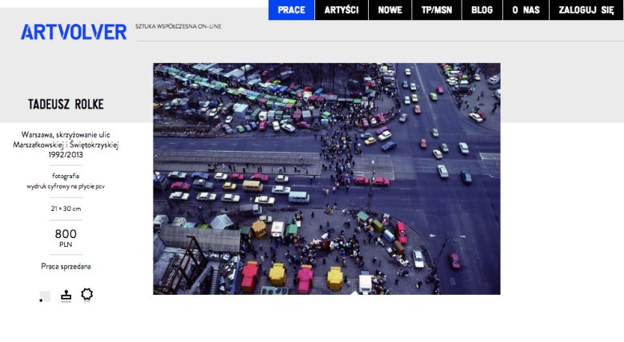The image size is (624, 342).
Task: Click the 'Praca sprzedana' status text
Action: (x=66, y=266)
